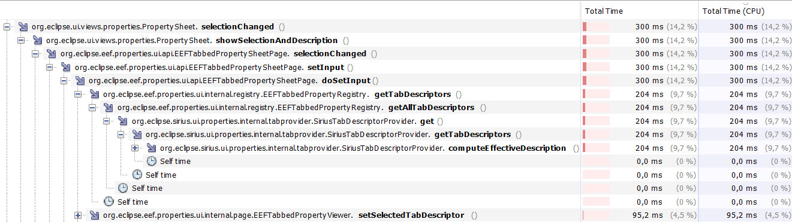
Task: Click the 95,2 ms CPU time cell
Action: 745,215
